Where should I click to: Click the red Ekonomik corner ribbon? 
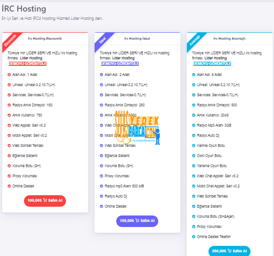click(x=10, y=40)
